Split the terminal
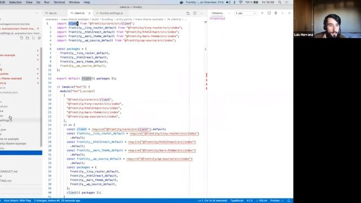Screen dimensions: 361x203 [x=269, y=13]
